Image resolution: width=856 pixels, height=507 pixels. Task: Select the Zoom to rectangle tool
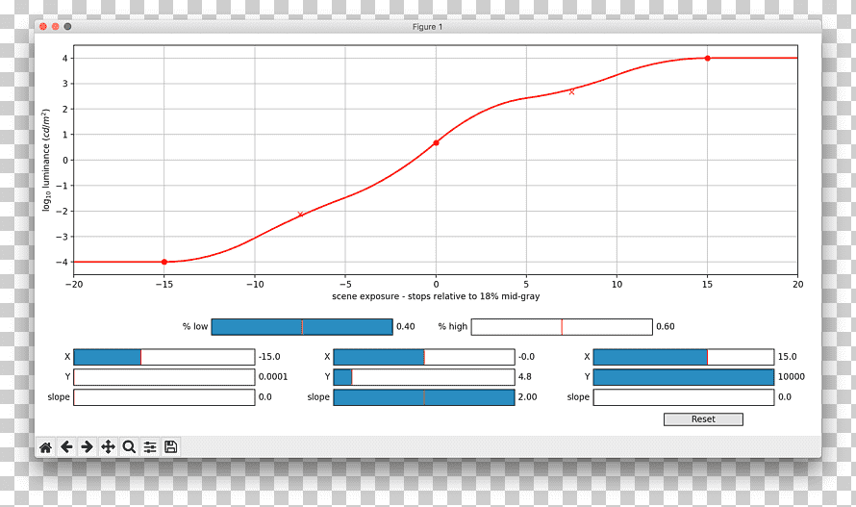129,447
